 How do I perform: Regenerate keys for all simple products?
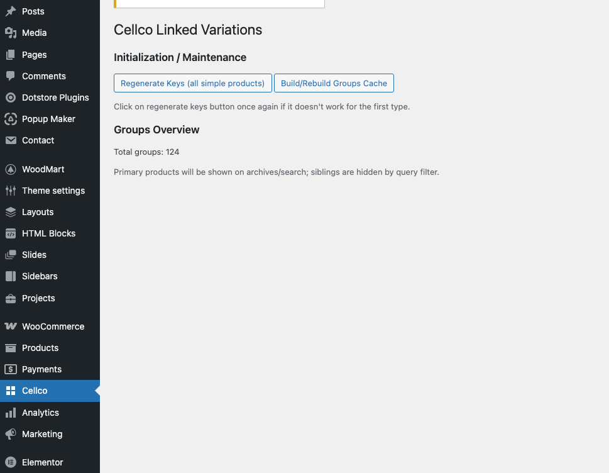(x=193, y=83)
